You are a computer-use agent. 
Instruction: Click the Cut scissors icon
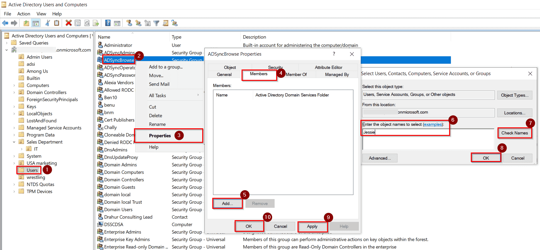pyautogui.click(x=48, y=23)
